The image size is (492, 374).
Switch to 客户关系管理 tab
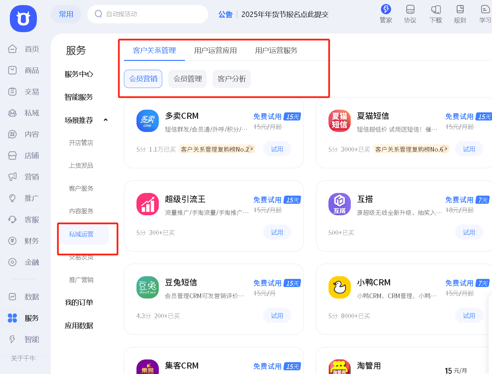click(154, 50)
